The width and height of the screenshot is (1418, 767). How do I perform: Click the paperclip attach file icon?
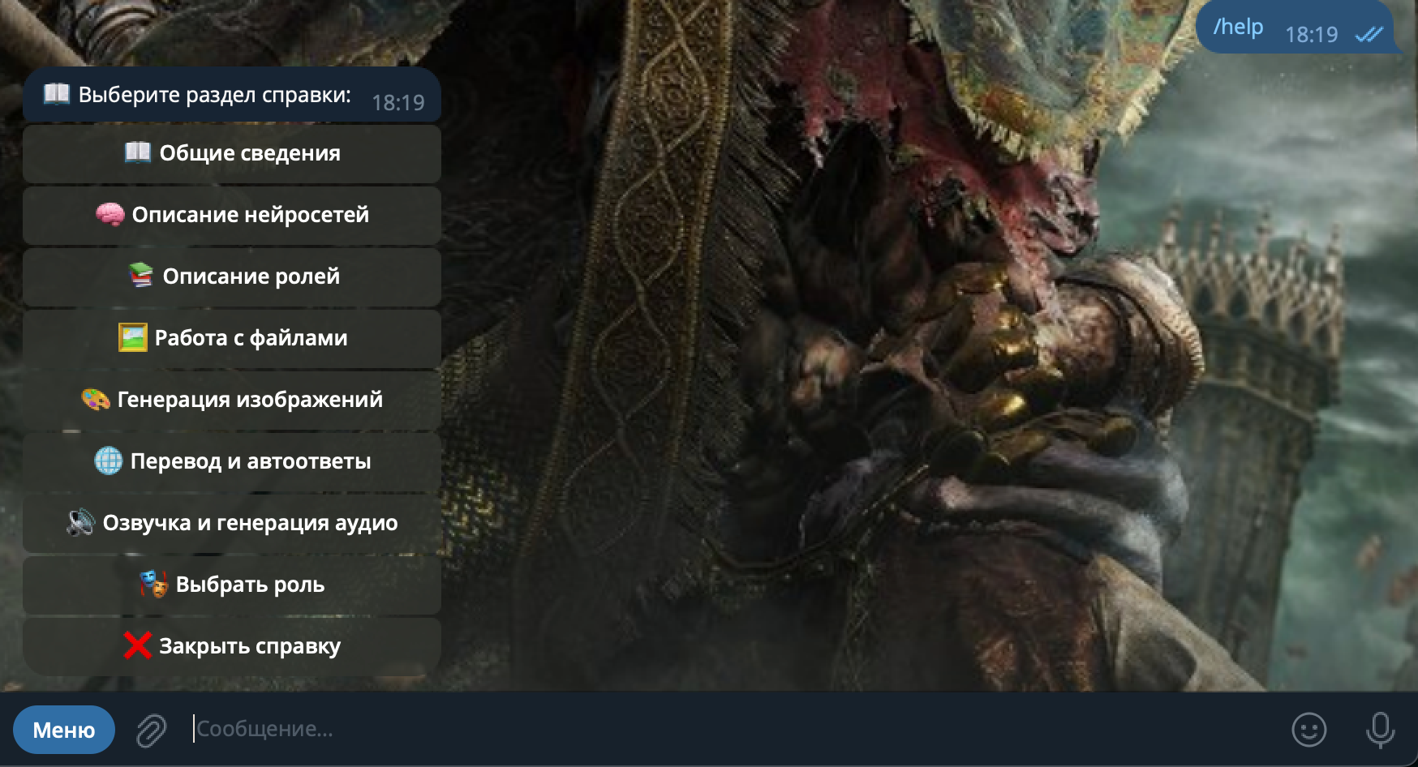click(x=151, y=730)
